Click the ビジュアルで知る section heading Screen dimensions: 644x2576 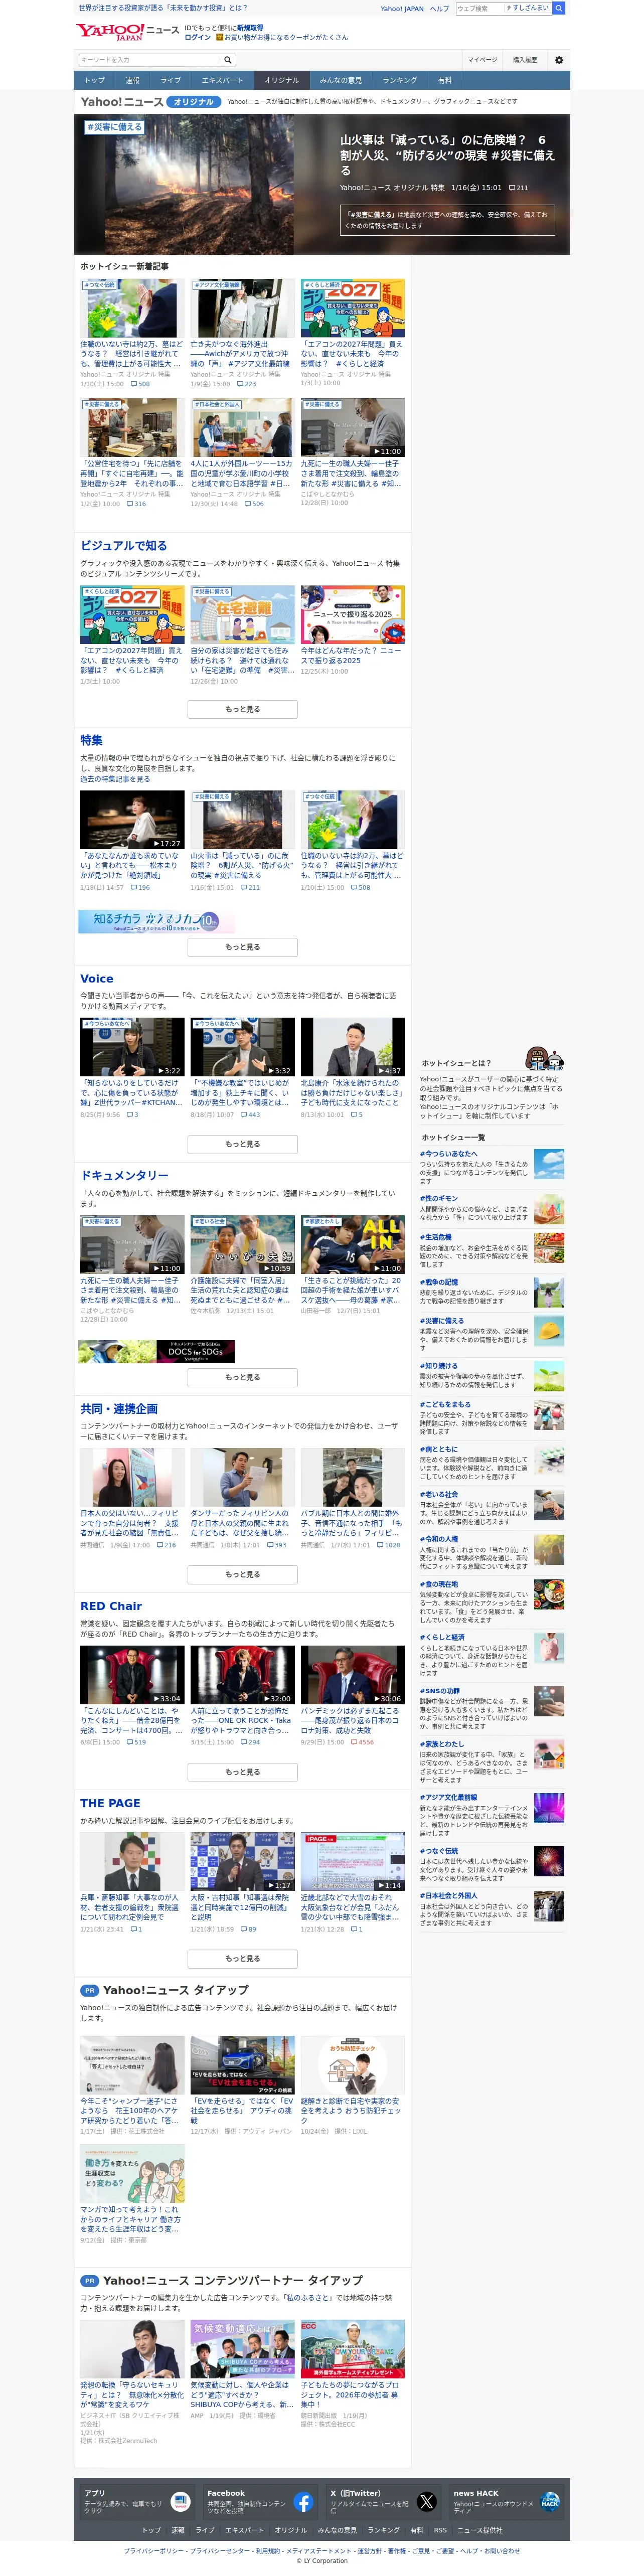(124, 546)
